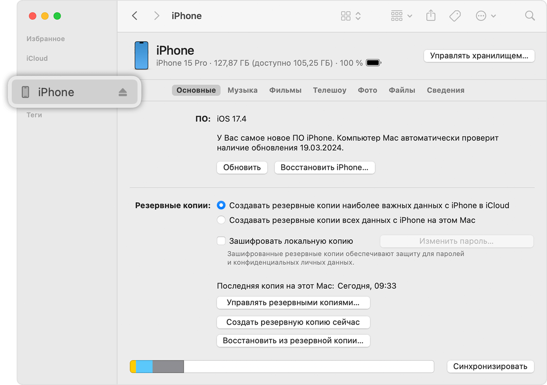
Task: Click the blue iPhone device image
Action: pos(142,55)
